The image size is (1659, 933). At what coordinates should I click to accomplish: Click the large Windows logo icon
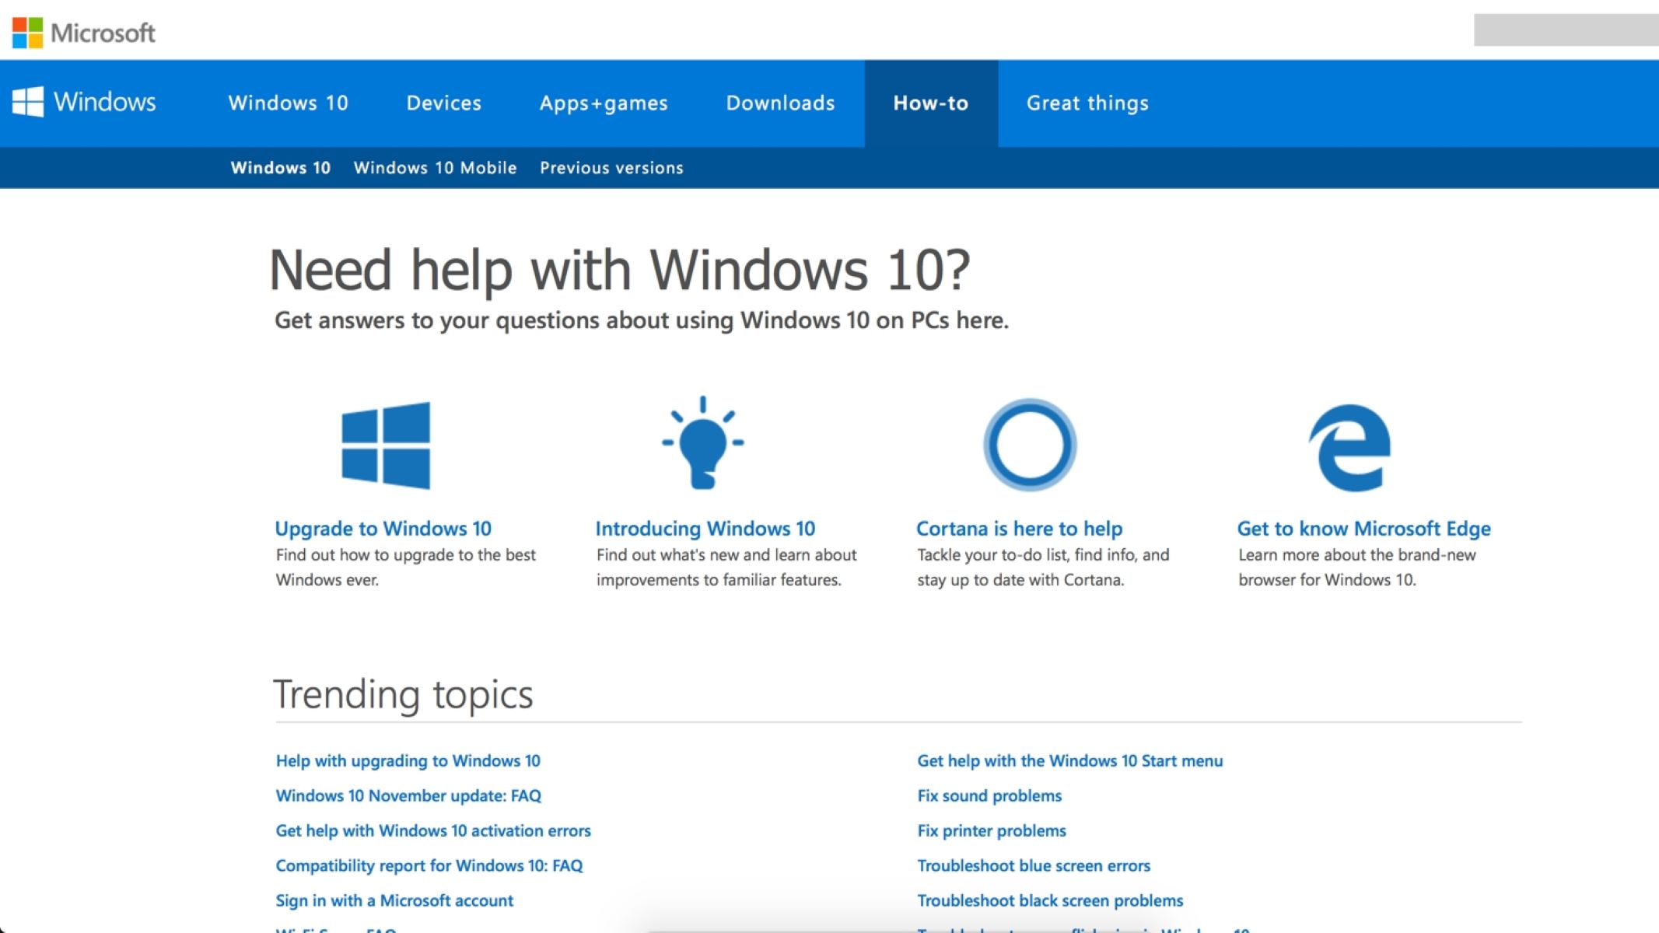[386, 446]
